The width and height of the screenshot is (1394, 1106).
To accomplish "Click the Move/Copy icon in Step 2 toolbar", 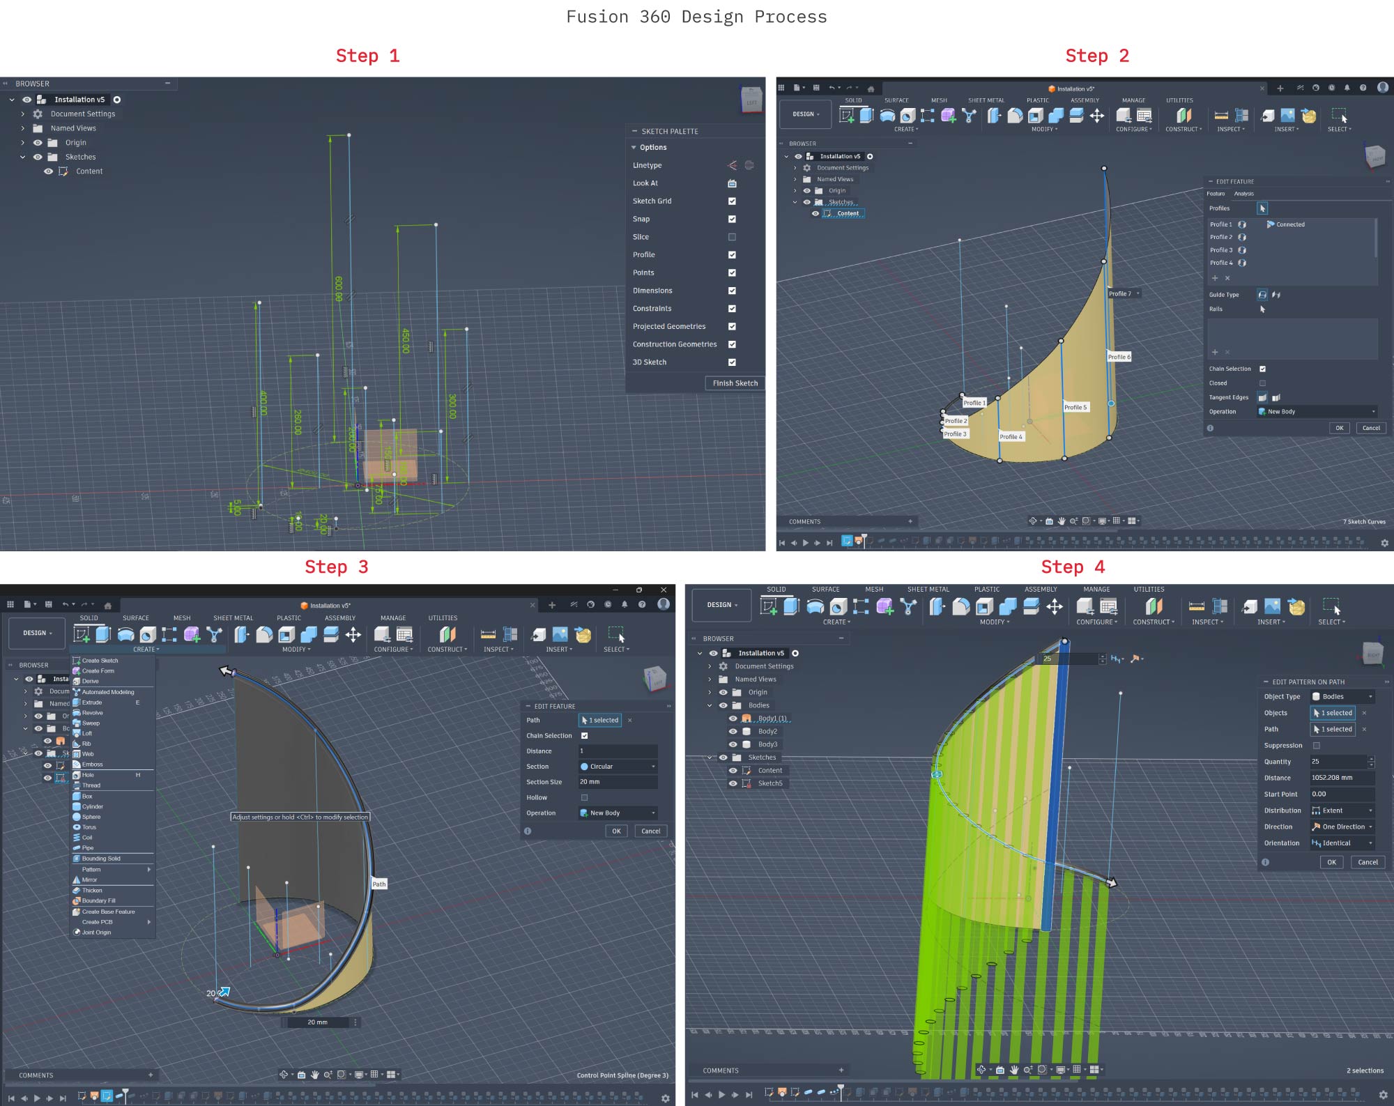I will pos(1096,116).
